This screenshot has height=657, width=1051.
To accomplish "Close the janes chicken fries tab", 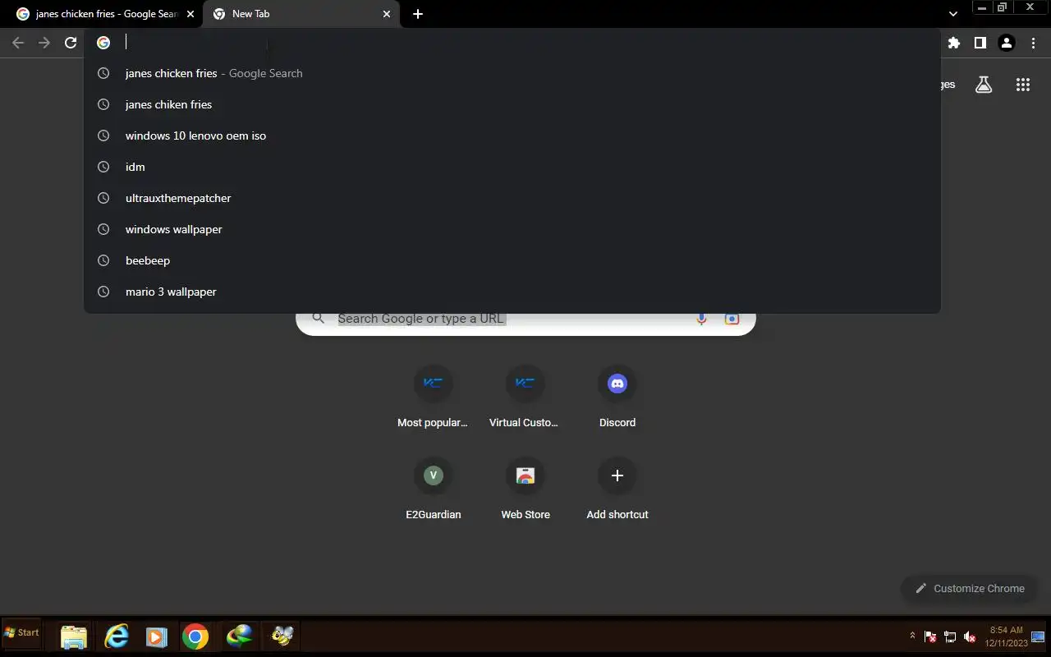I will click(190, 14).
